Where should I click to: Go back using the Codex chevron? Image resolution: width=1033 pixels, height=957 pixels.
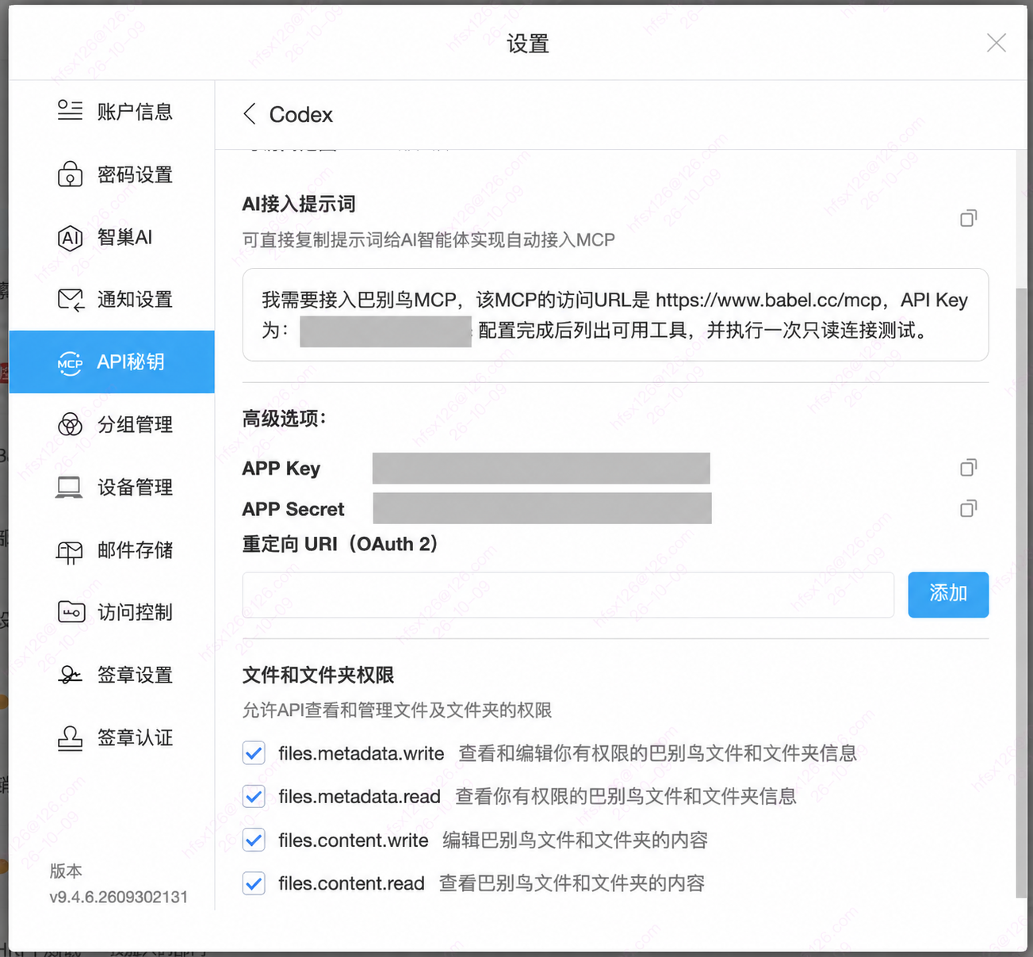[250, 114]
